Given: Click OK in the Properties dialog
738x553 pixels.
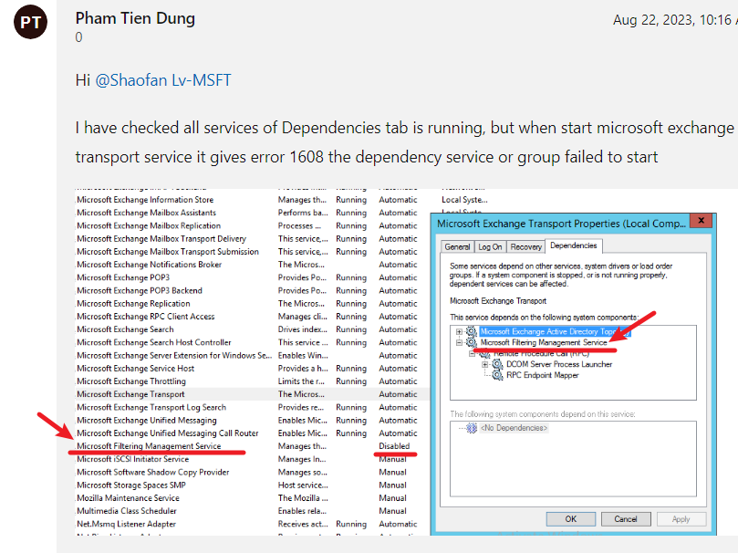Looking at the screenshot, I should pyautogui.click(x=570, y=519).
